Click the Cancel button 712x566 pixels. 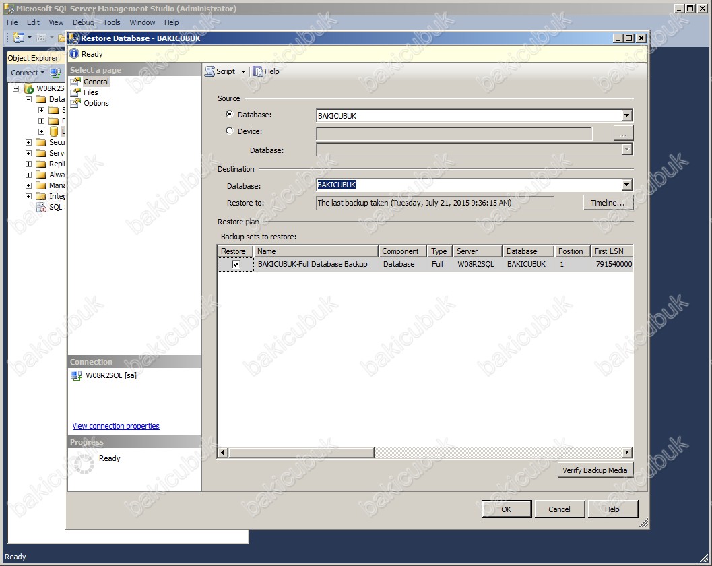[559, 509]
